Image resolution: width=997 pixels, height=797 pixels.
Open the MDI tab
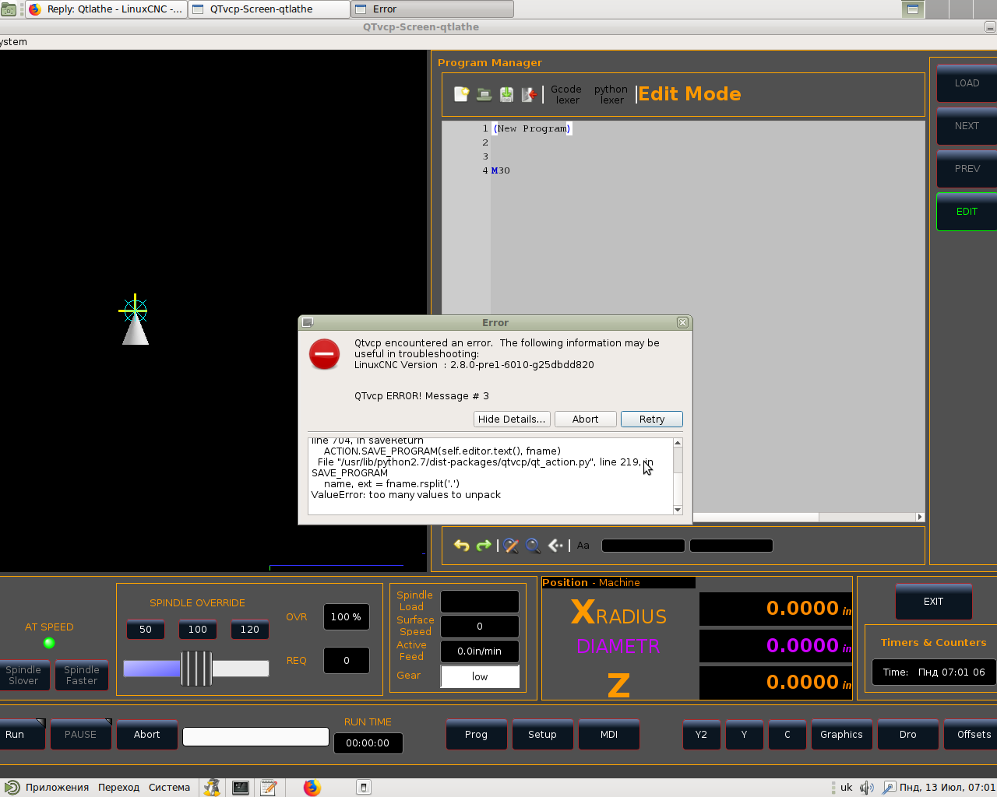[609, 735]
